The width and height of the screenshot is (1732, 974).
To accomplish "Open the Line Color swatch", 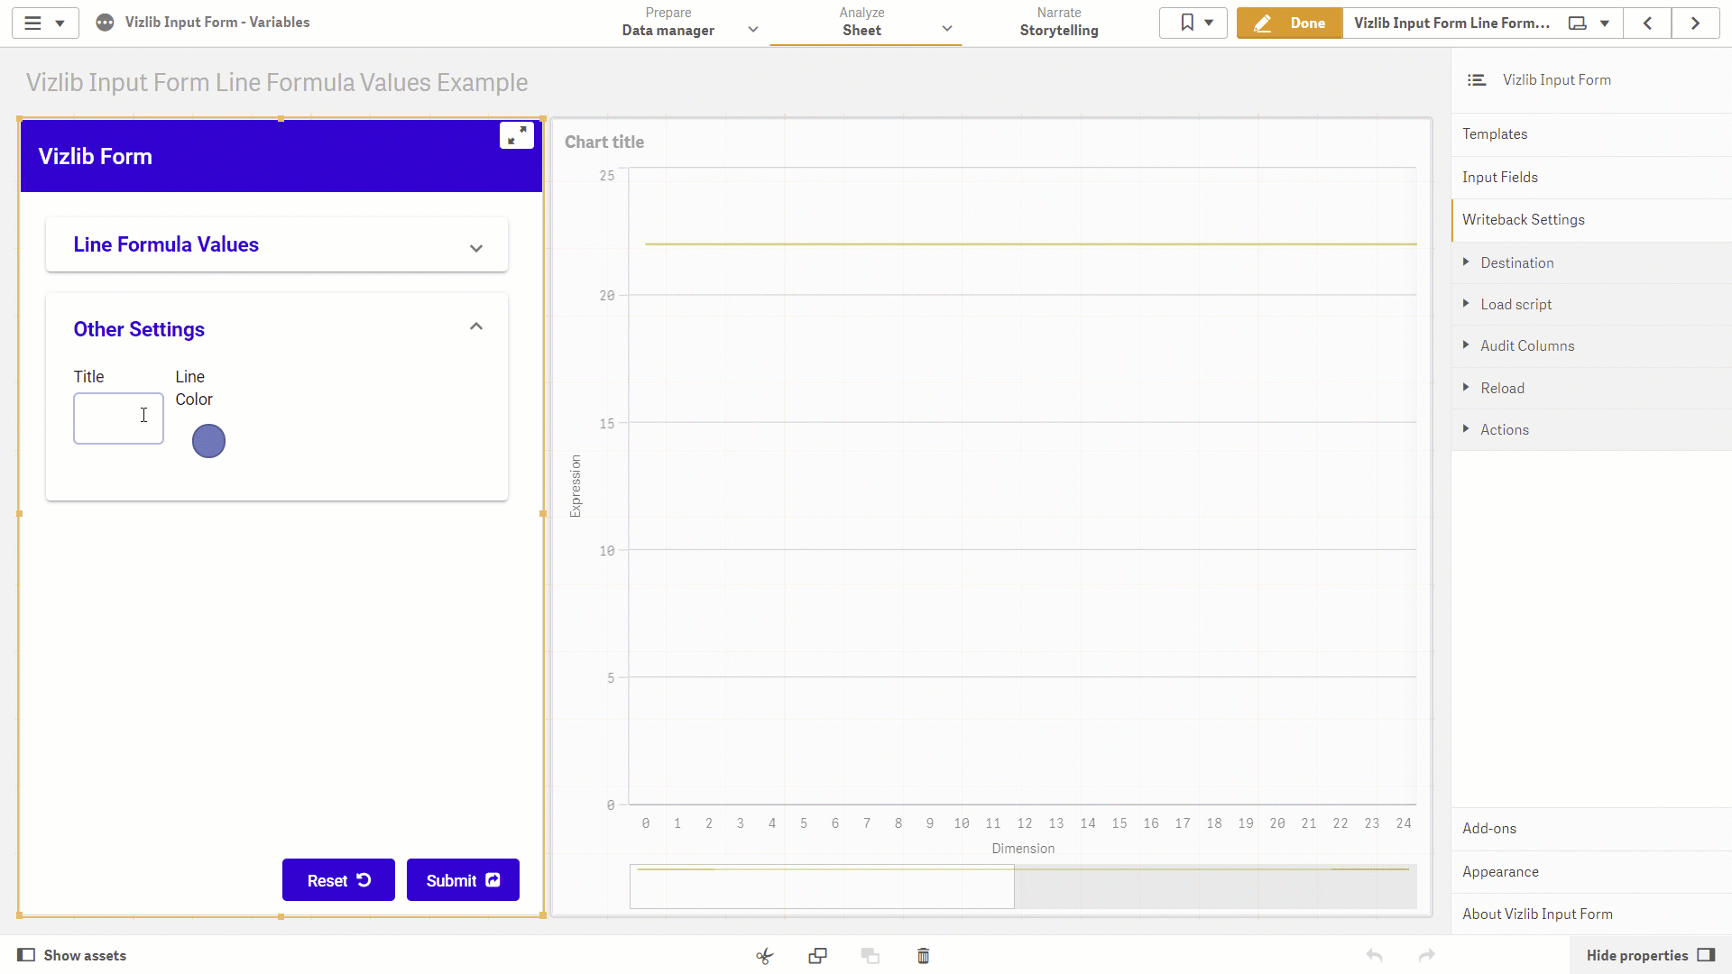I will tap(208, 441).
